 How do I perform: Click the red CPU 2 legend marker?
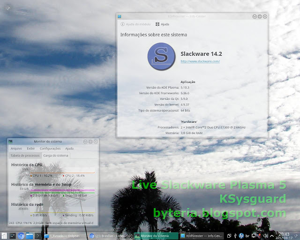click(63, 176)
